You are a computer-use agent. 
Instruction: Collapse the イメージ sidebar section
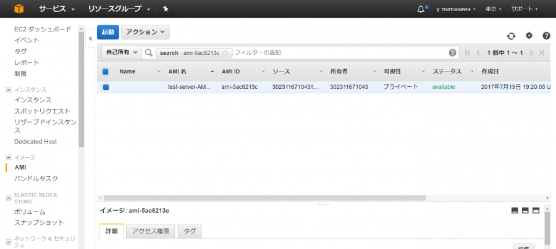coord(9,157)
